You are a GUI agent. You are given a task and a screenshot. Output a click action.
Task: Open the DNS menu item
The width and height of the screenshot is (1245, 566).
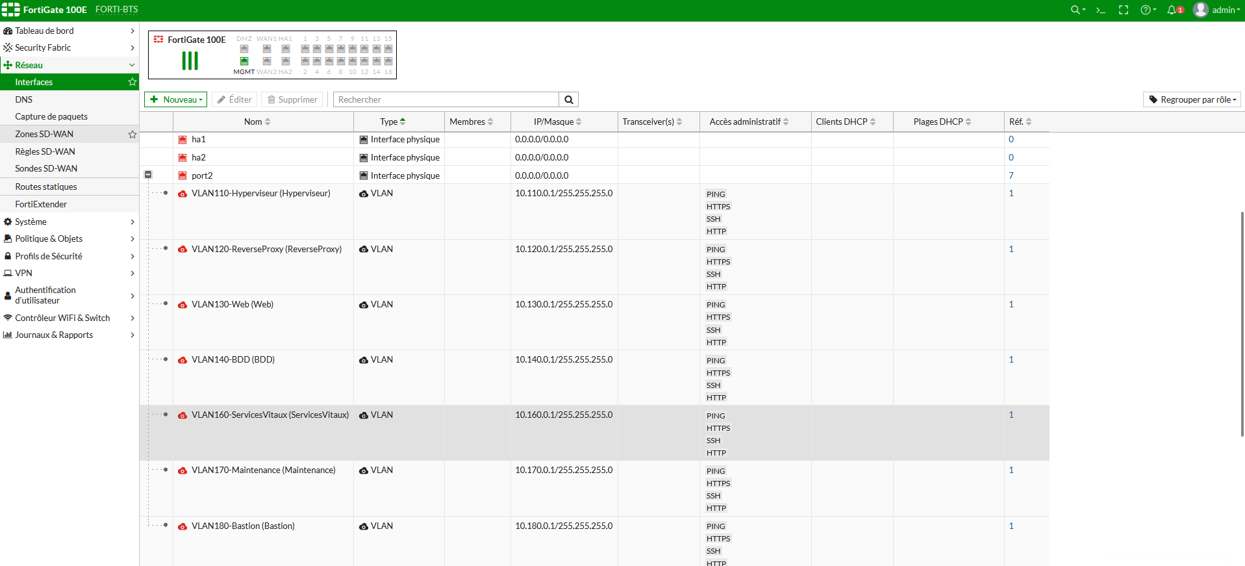(24, 99)
